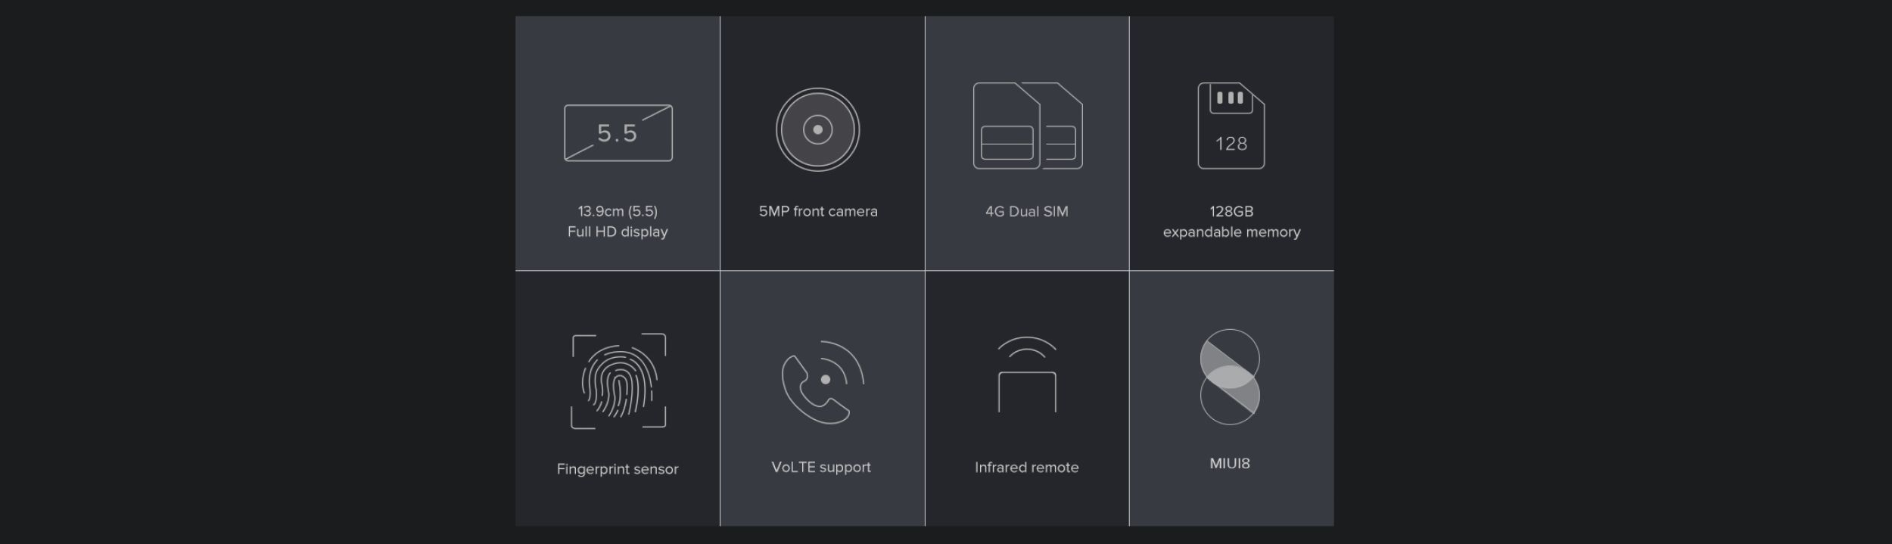Click the "Fingerprint sensor" label

[618, 469]
